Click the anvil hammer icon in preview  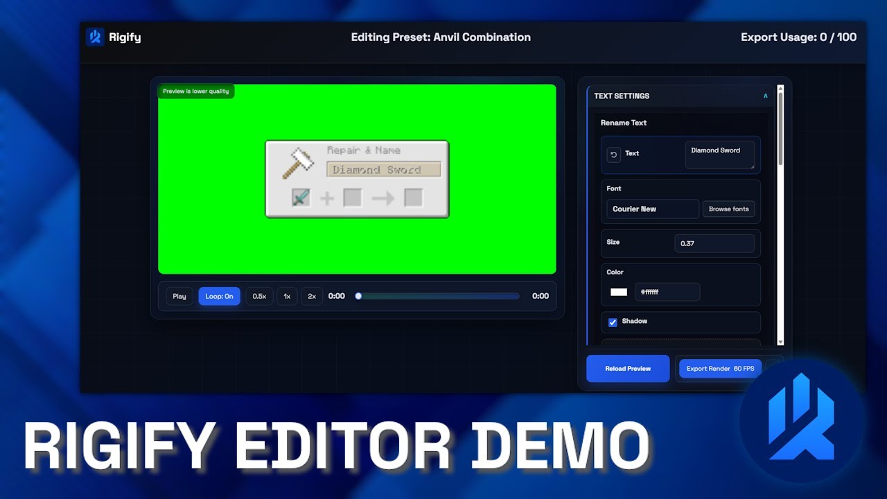(299, 163)
